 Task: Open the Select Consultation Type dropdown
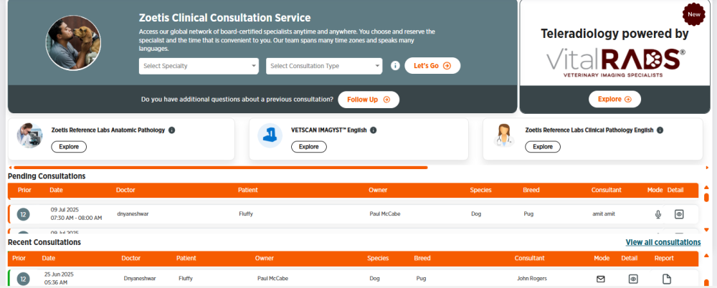coord(324,66)
